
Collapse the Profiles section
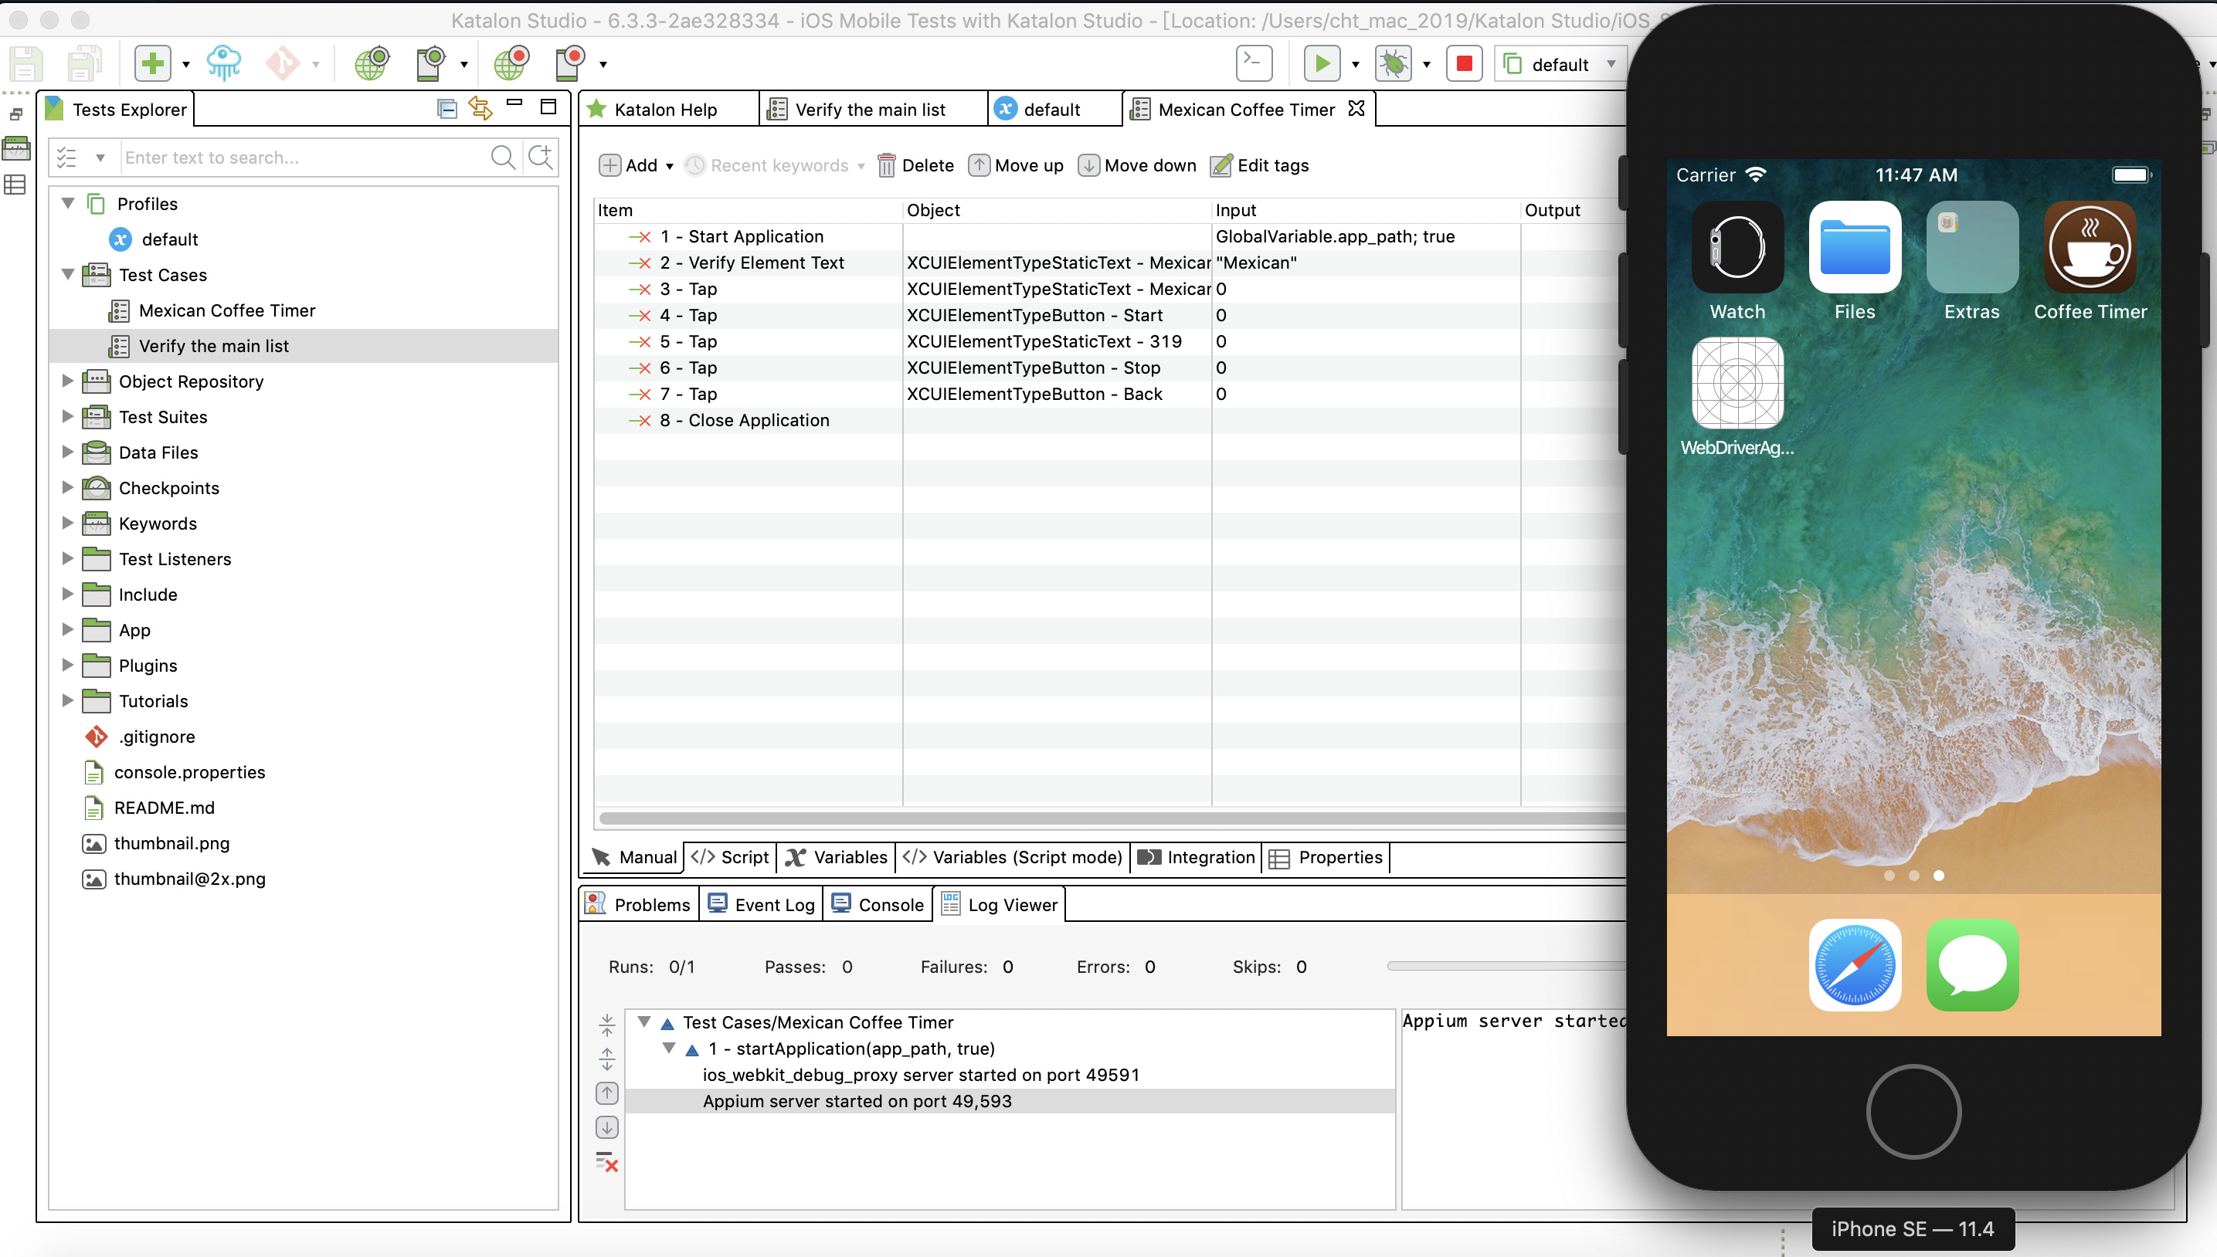68,203
